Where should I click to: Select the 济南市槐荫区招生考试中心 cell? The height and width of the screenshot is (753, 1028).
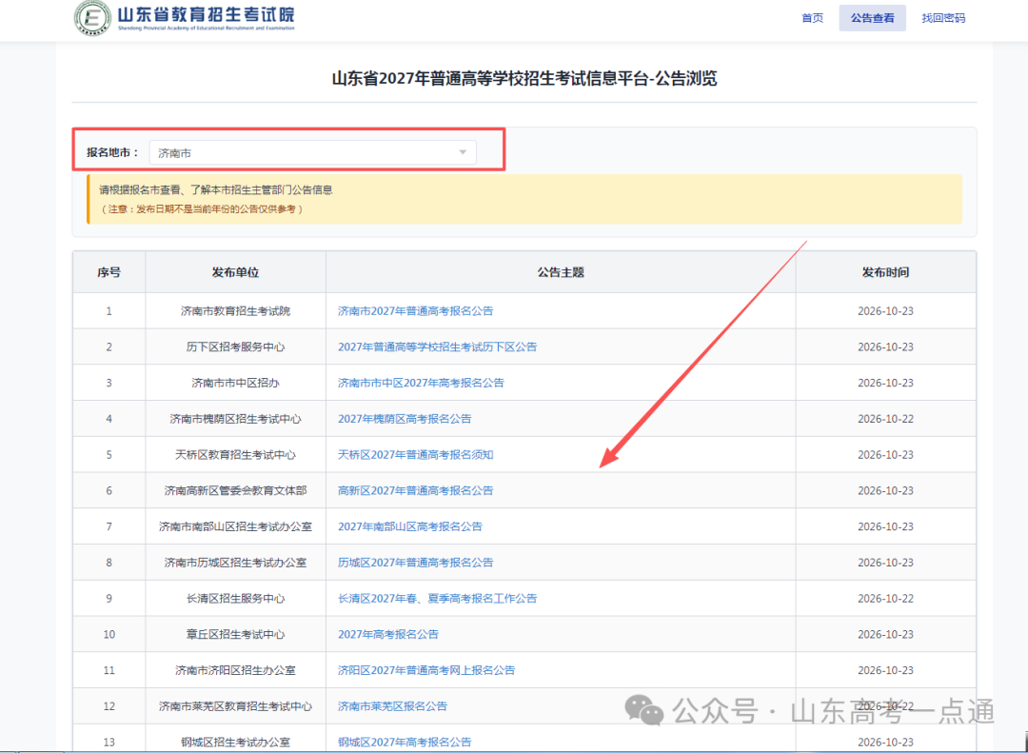click(235, 419)
